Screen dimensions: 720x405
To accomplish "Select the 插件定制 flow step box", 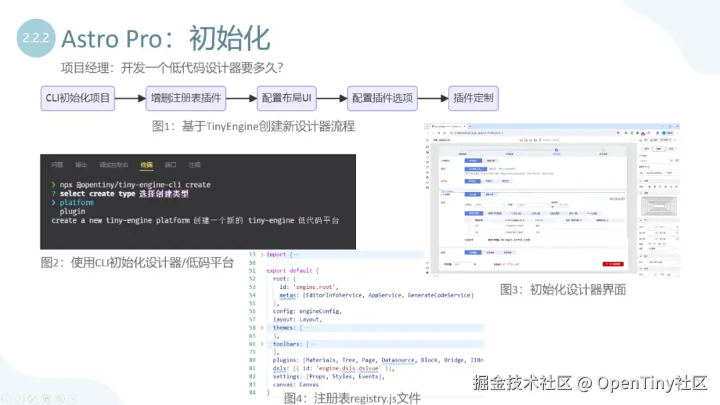I will coord(473,98).
